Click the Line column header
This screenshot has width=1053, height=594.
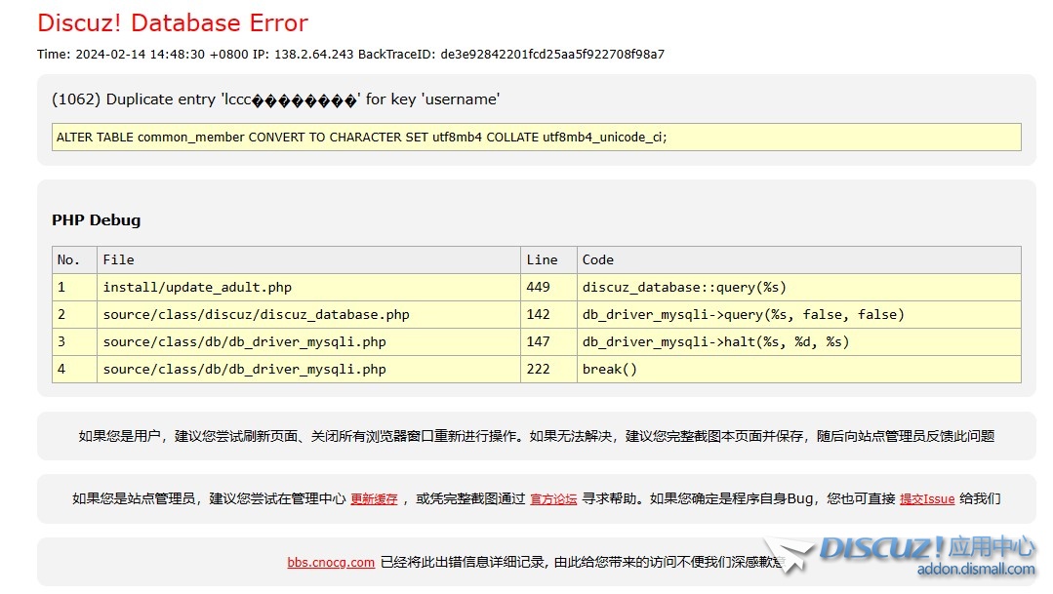(548, 259)
